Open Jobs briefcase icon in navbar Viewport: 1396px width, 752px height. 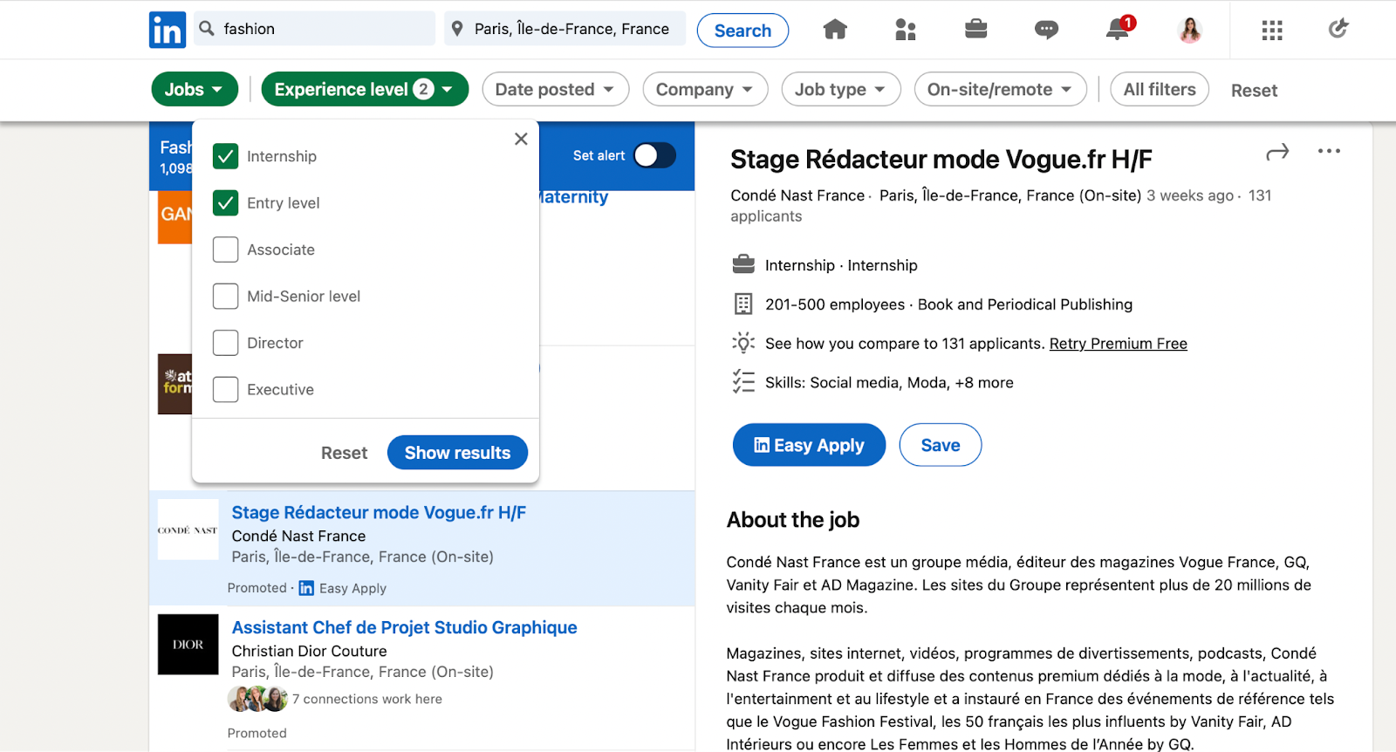click(x=976, y=30)
